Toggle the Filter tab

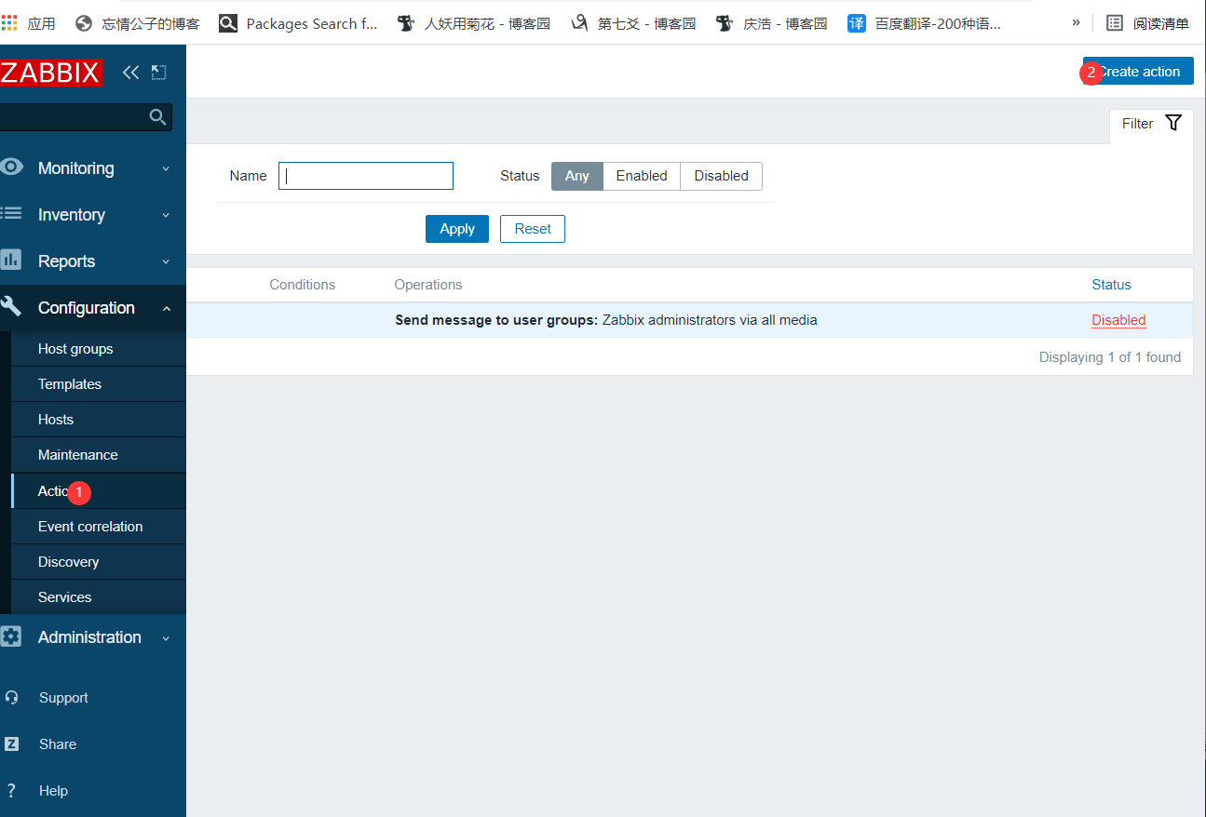[1151, 124]
